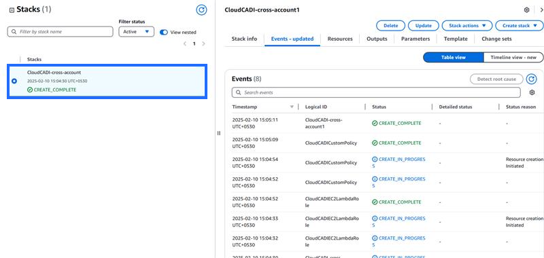Click CloudCADI-cross-account1 heading title
Image resolution: width=544 pixels, height=258 pixels.
click(x=262, y=10)
